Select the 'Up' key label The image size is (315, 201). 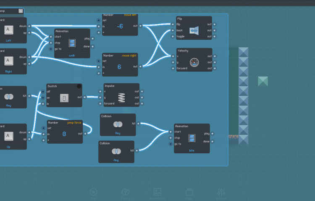coord(8,147)
